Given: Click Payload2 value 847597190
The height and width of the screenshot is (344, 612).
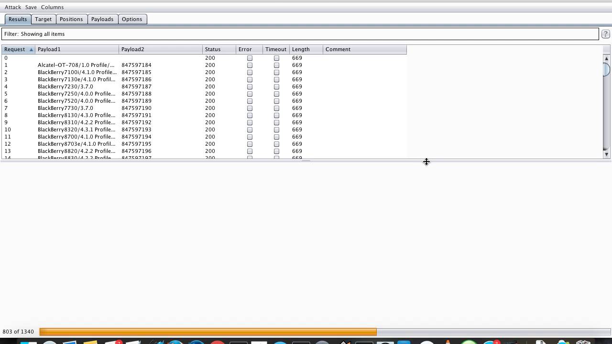Looking at the screenshot, I should pyautogui.click(x=136, y=108).
